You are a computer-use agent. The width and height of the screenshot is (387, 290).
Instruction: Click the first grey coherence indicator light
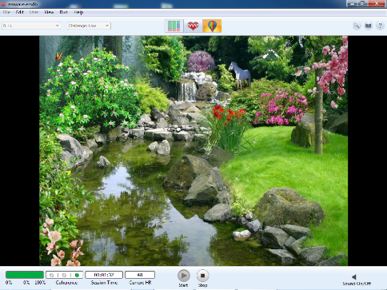point(52,275)
